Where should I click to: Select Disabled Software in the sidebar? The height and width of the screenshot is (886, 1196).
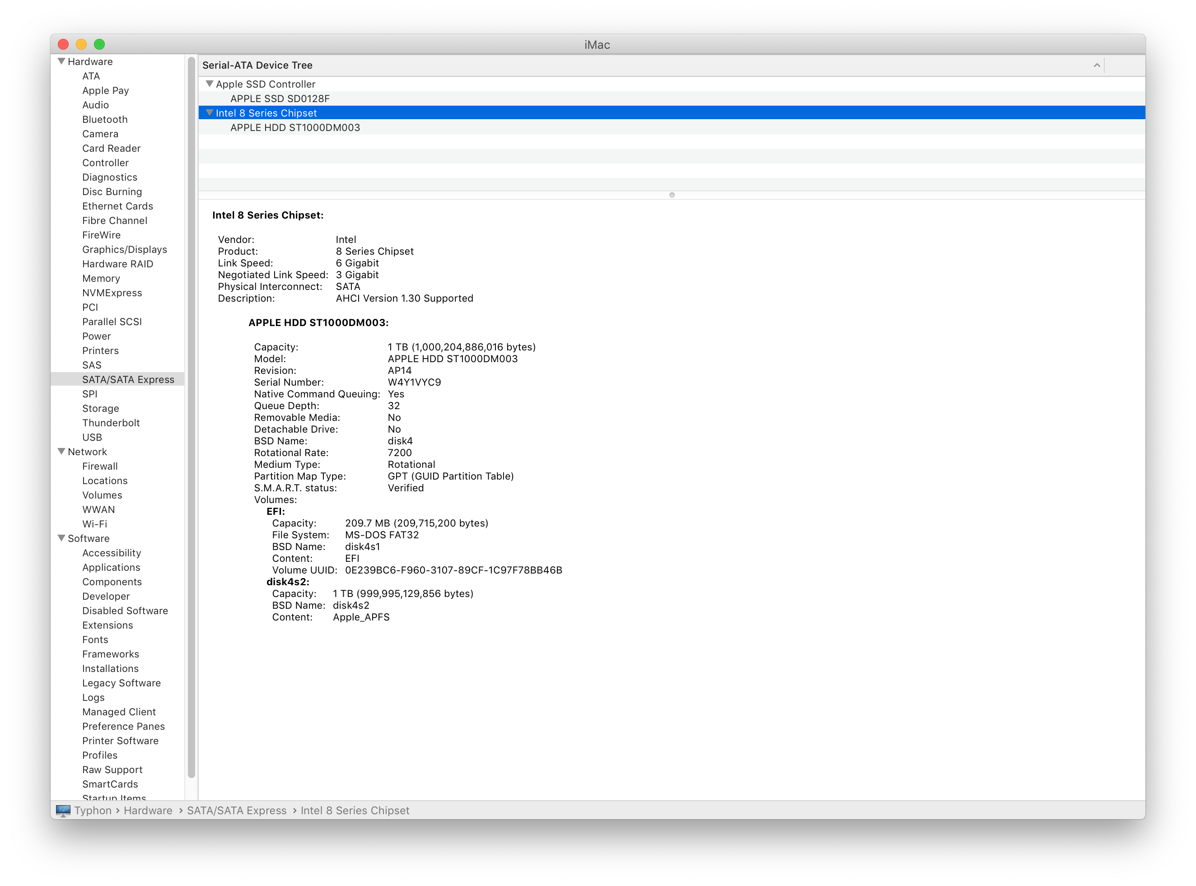125,611
